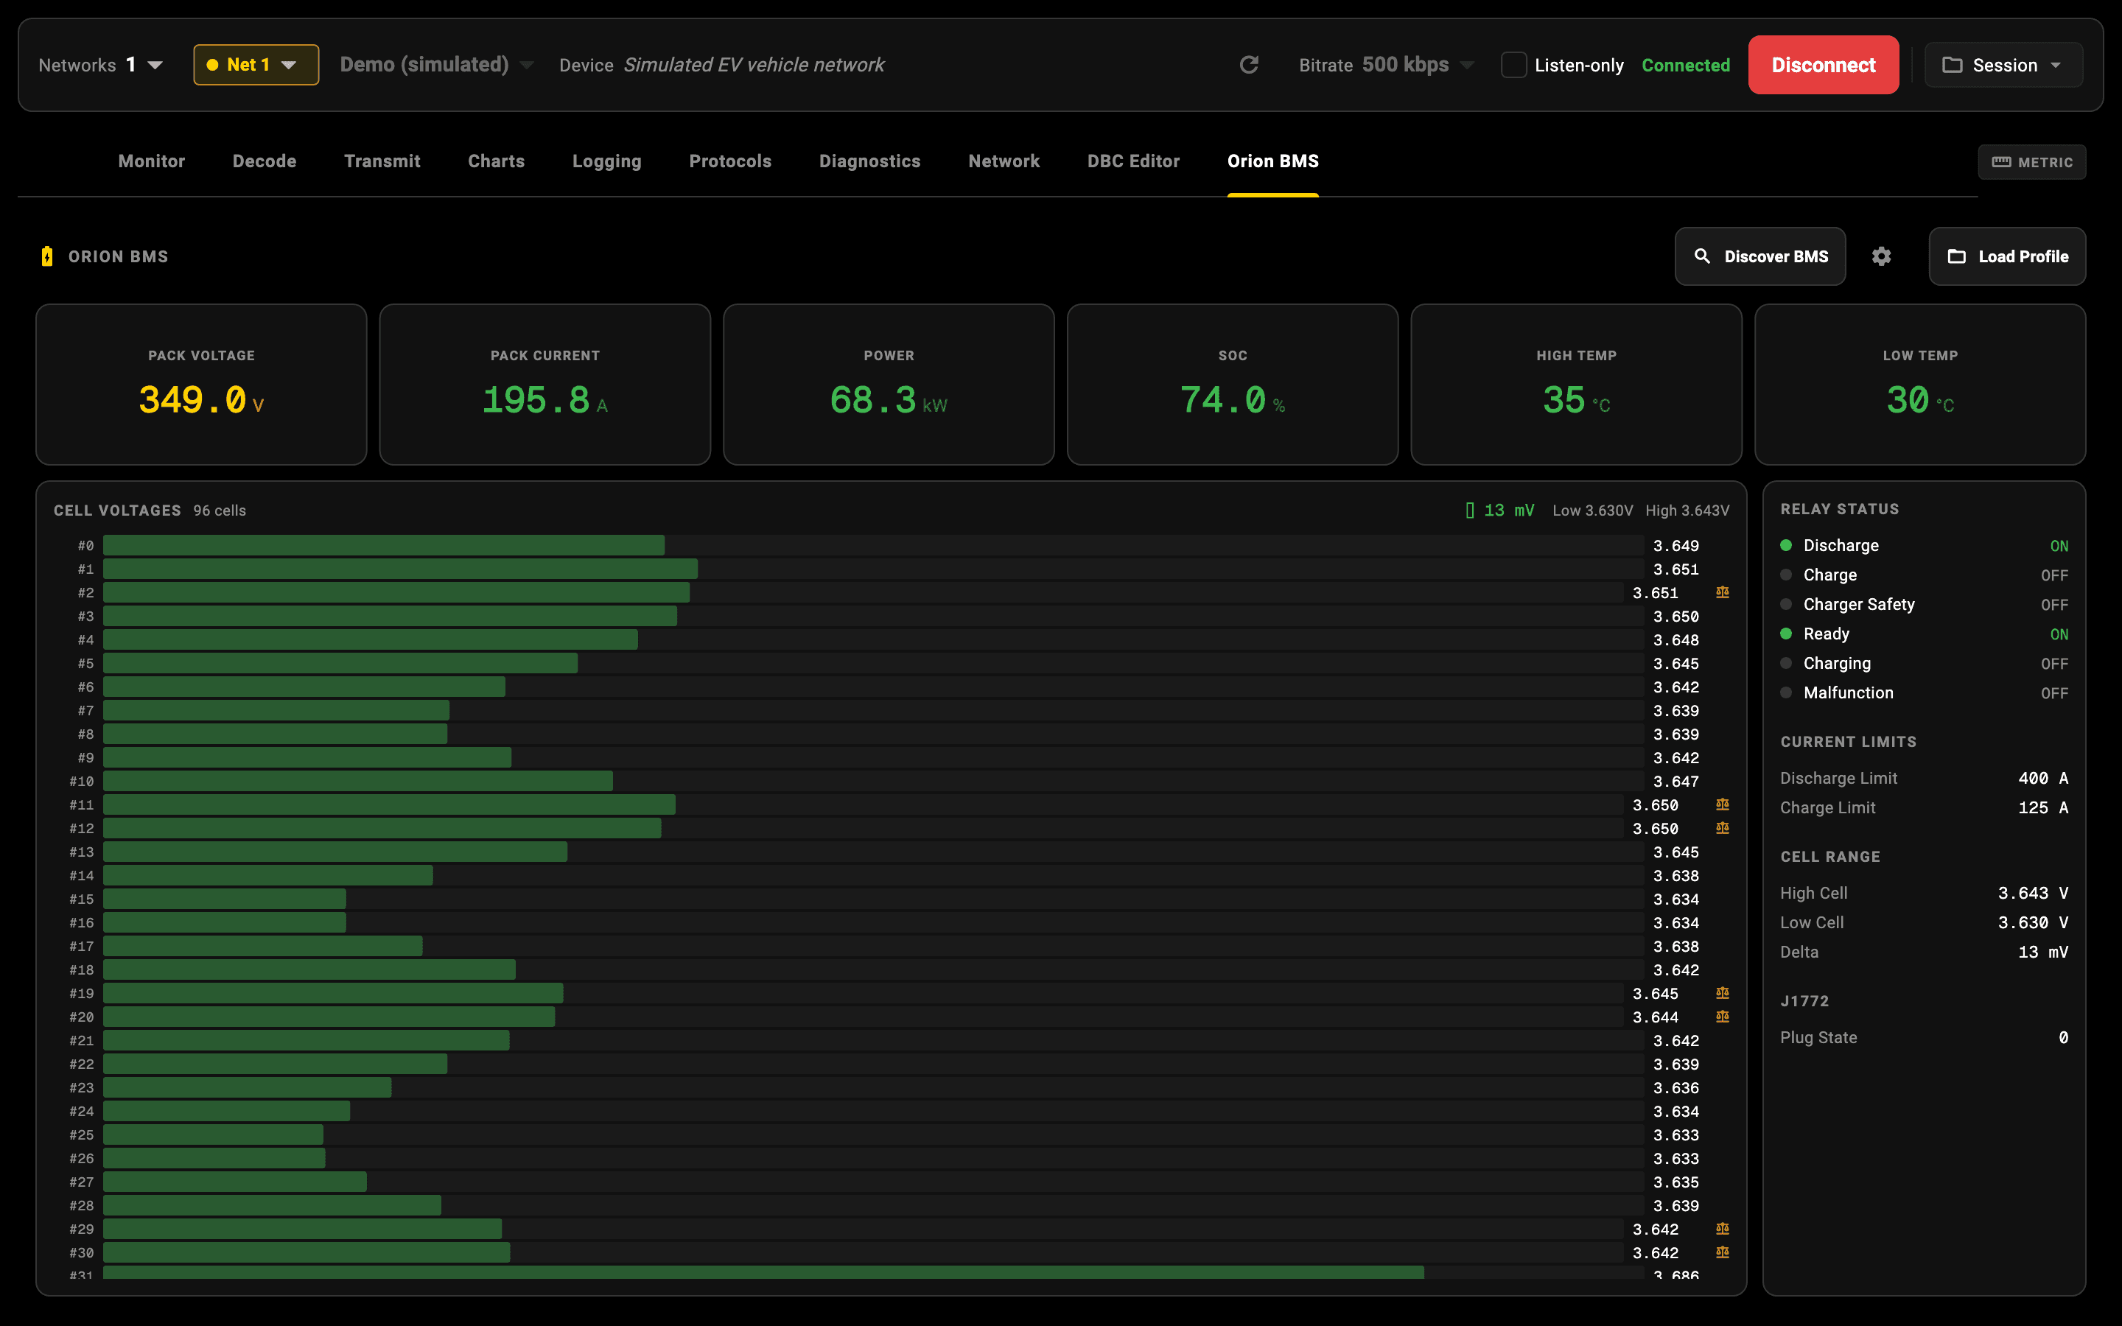The width and height of the screenshot is (2122, 1326).
Task: Click balancing icon on cell #29
Action: click(x=1722, y=1229)
